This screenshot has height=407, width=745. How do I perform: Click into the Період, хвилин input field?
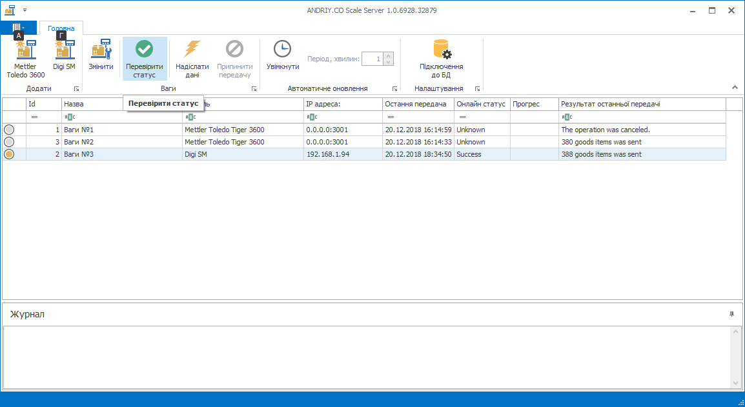pos(372,59)
